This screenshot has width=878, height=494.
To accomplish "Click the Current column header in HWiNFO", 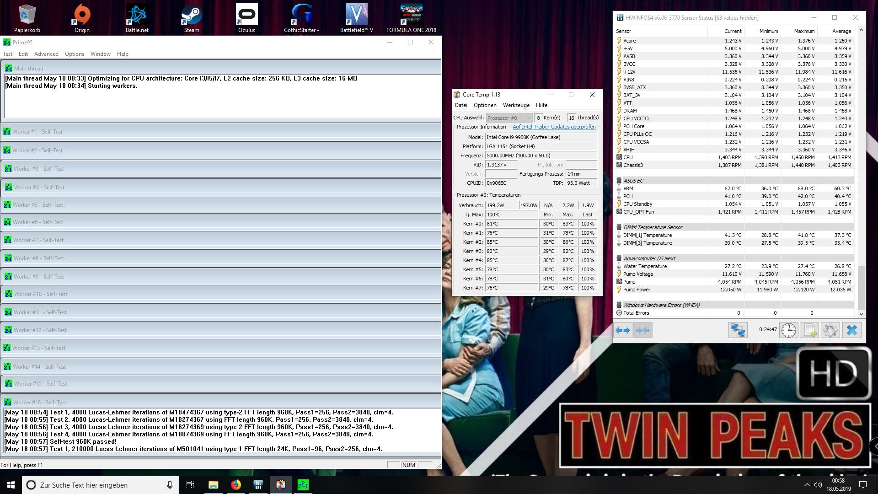I will [726, 31].
